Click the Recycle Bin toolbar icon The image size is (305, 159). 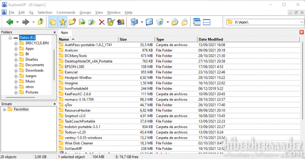tap(160, 22)
